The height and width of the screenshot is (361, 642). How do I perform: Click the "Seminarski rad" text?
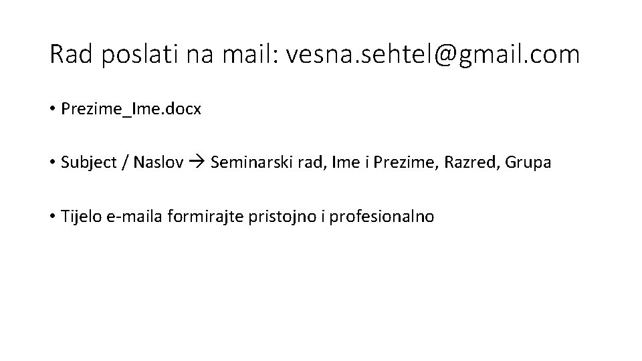(x=259, y=162)
